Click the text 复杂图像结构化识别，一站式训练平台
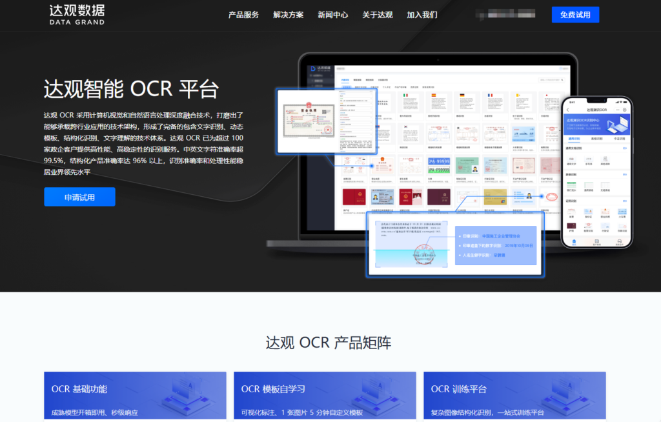Image resolution: width=661 pixels, height=422 pixels. point(487,412)
